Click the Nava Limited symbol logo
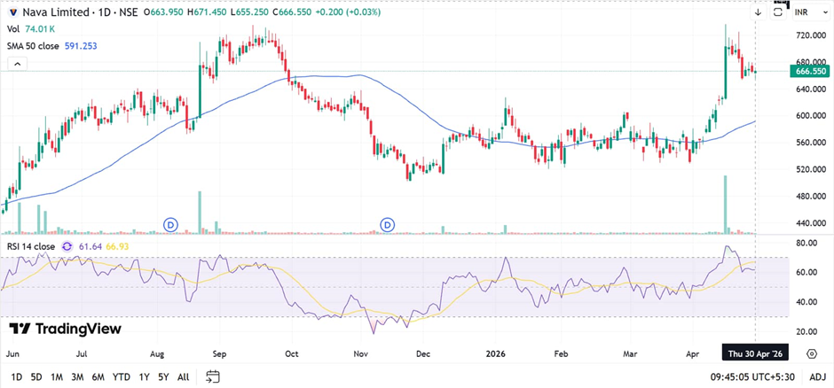The width and height of the screenshot is (834, 388). [x=12, y=12]
